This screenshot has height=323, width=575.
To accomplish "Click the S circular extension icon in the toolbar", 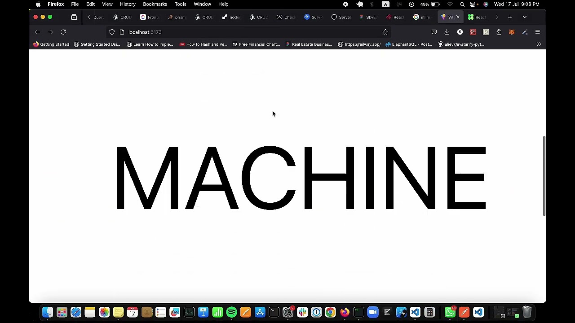I will pos(460,32).
